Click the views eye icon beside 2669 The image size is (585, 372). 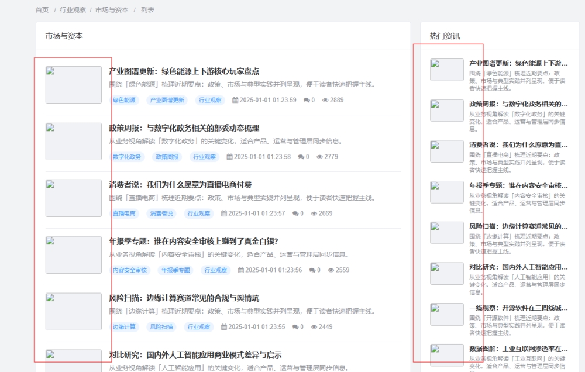(314, 213)
